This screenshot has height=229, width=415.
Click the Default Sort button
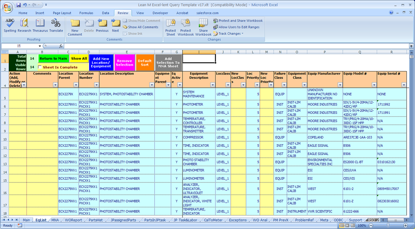(145, 63)
